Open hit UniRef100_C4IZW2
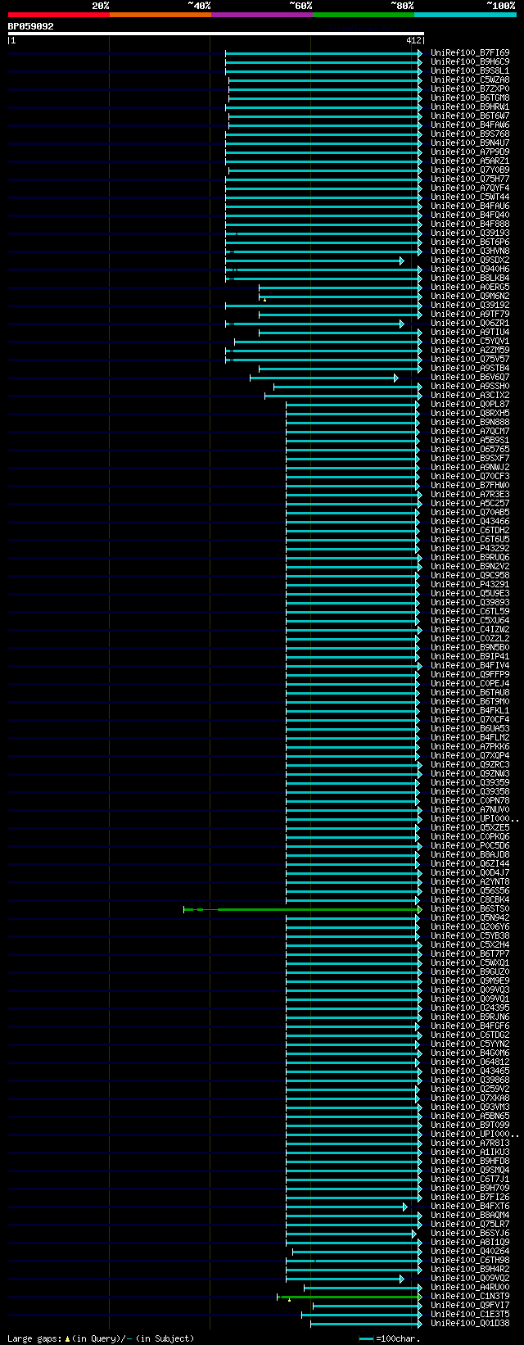The height and width of the screenshot is (1345, 524). (x=470, y=629)
